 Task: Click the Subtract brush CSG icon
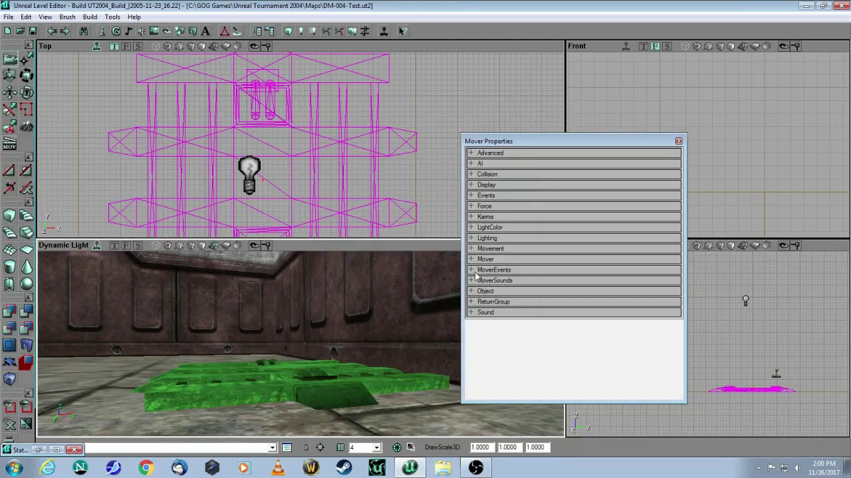pos(27,311)
